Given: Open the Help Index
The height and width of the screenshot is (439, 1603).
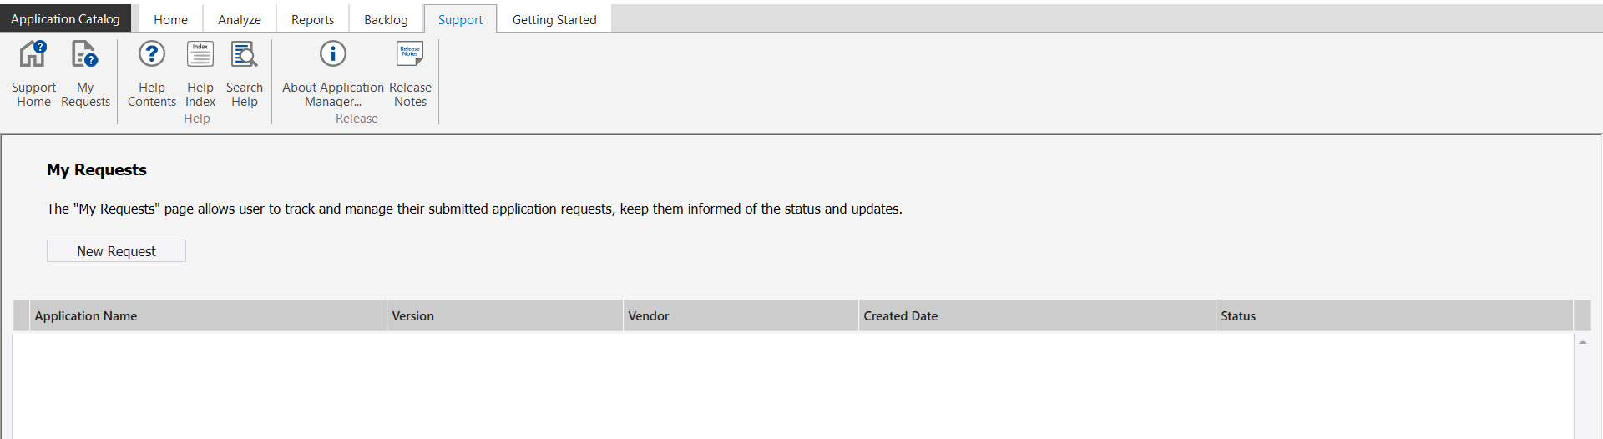Looking at the screenshot, I should [x=200, y=55].
